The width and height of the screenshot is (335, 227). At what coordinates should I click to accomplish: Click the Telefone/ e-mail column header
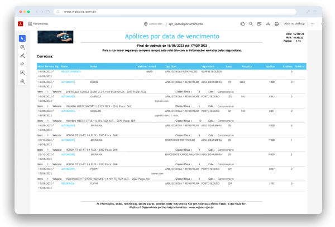pyautogui.click(x=146, y=66)
